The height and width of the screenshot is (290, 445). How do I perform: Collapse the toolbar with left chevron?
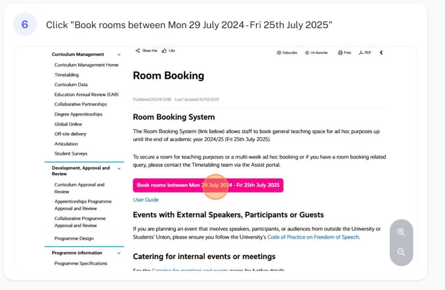tap(381, 53)
